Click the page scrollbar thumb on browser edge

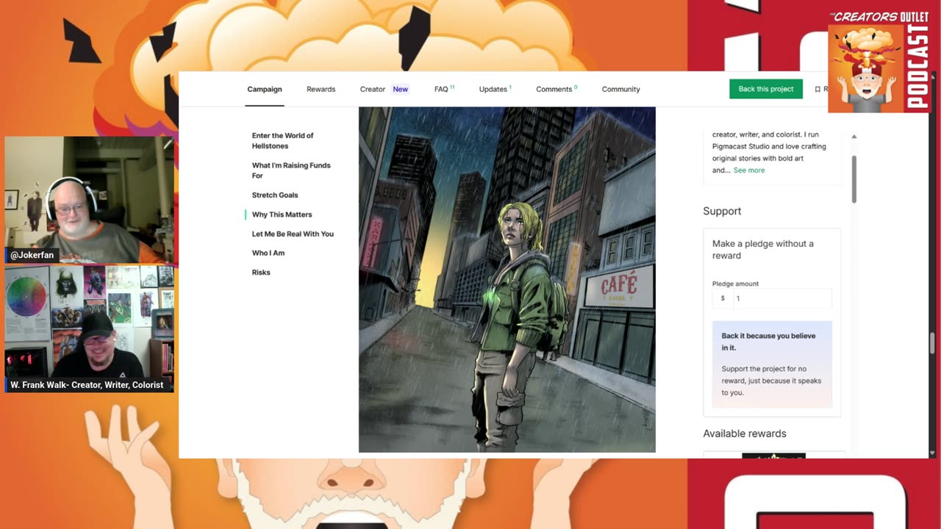coord(934,342)
